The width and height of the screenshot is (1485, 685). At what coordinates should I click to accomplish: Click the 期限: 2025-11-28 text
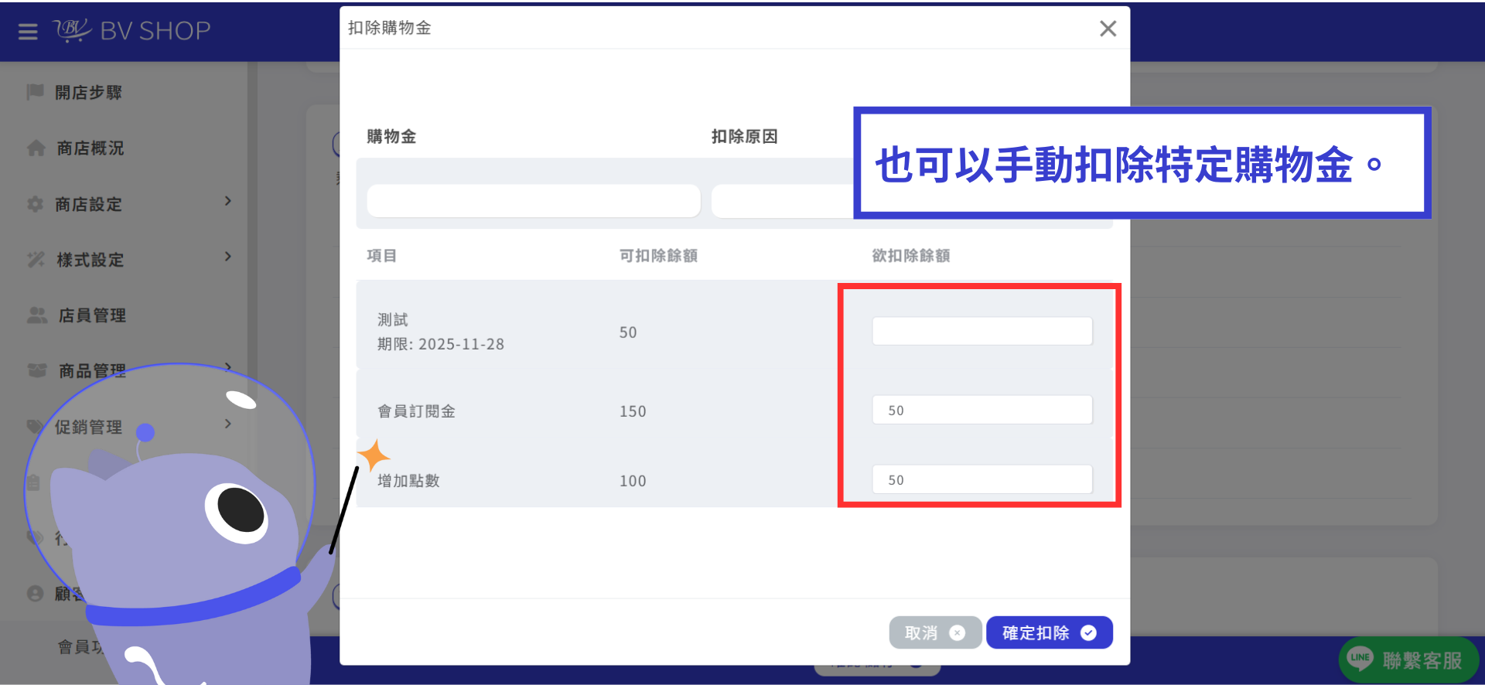pos(441,344)
